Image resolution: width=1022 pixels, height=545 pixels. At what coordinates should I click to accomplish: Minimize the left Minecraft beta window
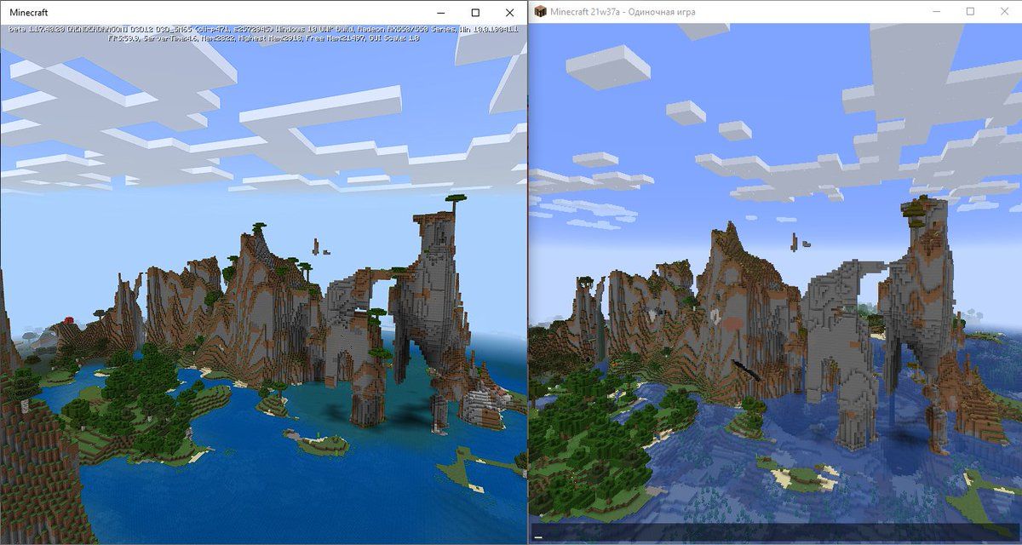click(x=441, y=13)
